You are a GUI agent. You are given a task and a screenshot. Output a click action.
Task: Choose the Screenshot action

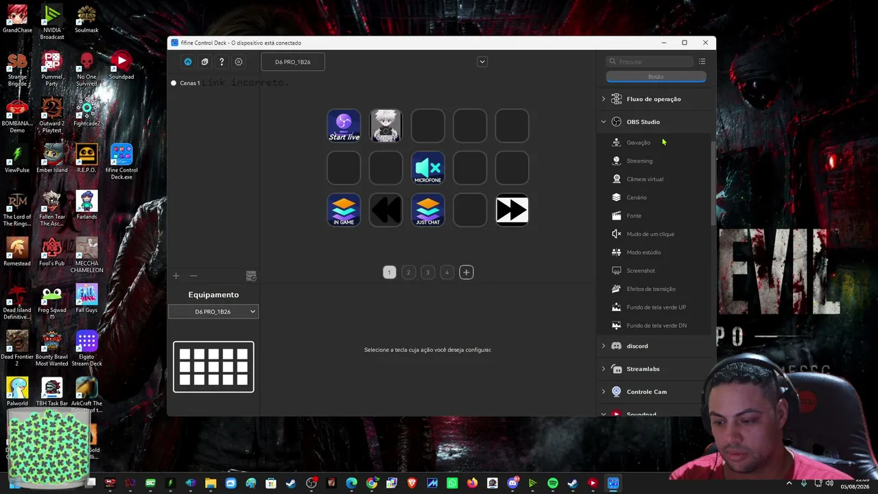click(x=641, y=270)
